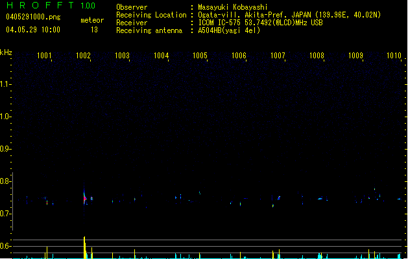Click the 0.7 frequency axis label
The width and height of the screenshot is (408, 259).
5,214
